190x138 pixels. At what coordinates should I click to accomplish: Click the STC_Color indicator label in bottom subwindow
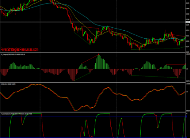[x=16, y=114]
